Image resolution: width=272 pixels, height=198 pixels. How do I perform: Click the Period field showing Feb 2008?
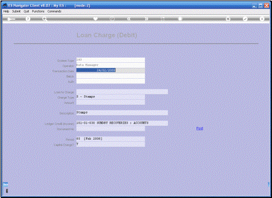pyautogui.click(x=111, y=139)
